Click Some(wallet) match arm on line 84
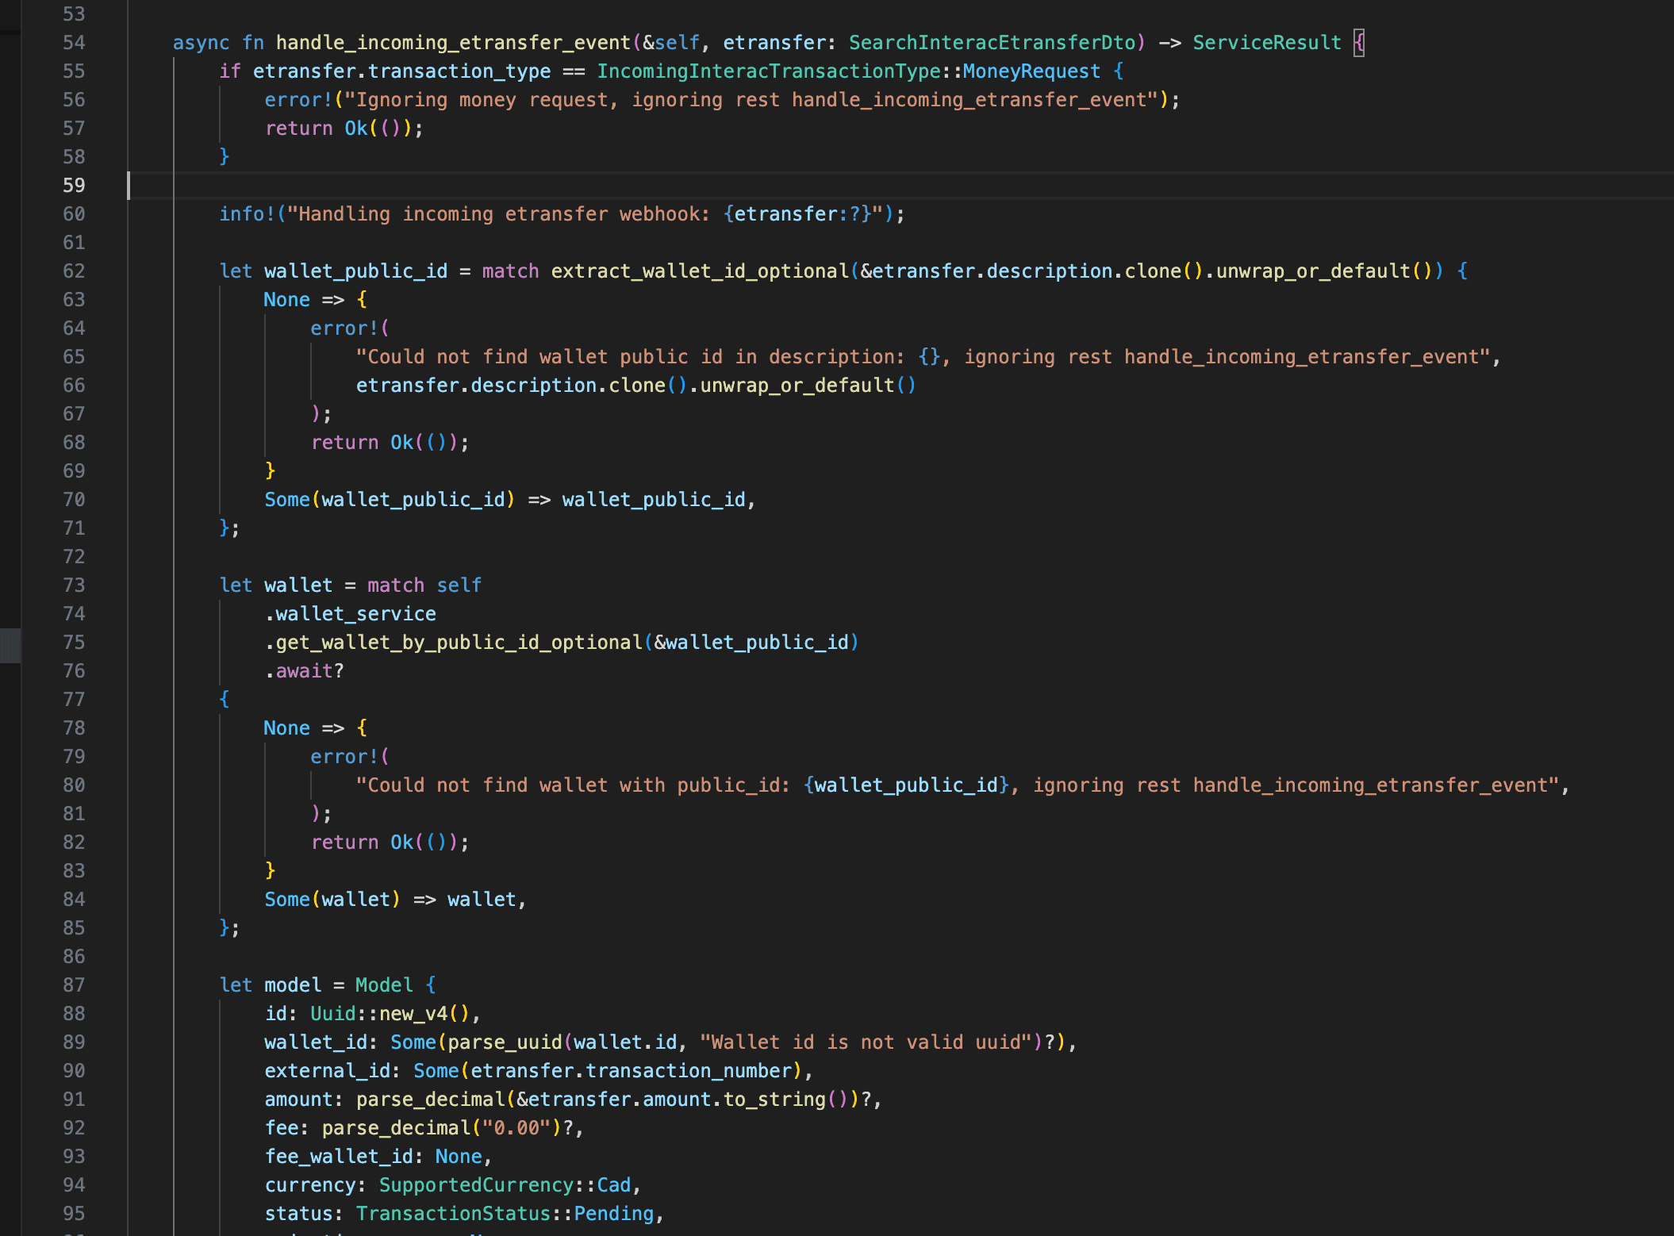The height and width of the screenshot is (1236, 1674). (x=332, y=900)
